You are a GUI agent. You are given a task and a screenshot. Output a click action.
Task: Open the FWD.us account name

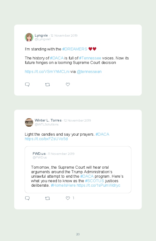click(x=39, y=154)
